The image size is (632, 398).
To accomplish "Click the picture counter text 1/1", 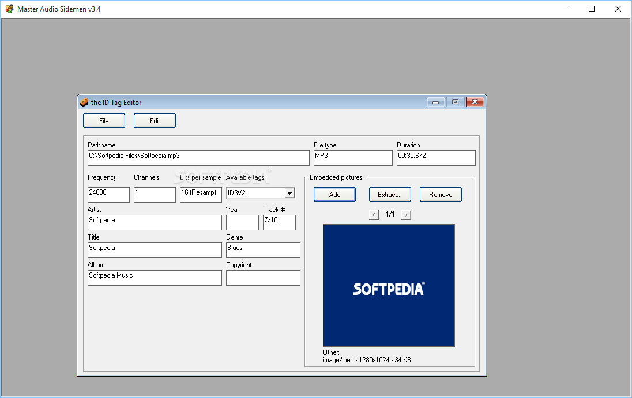I will [390, 214].
